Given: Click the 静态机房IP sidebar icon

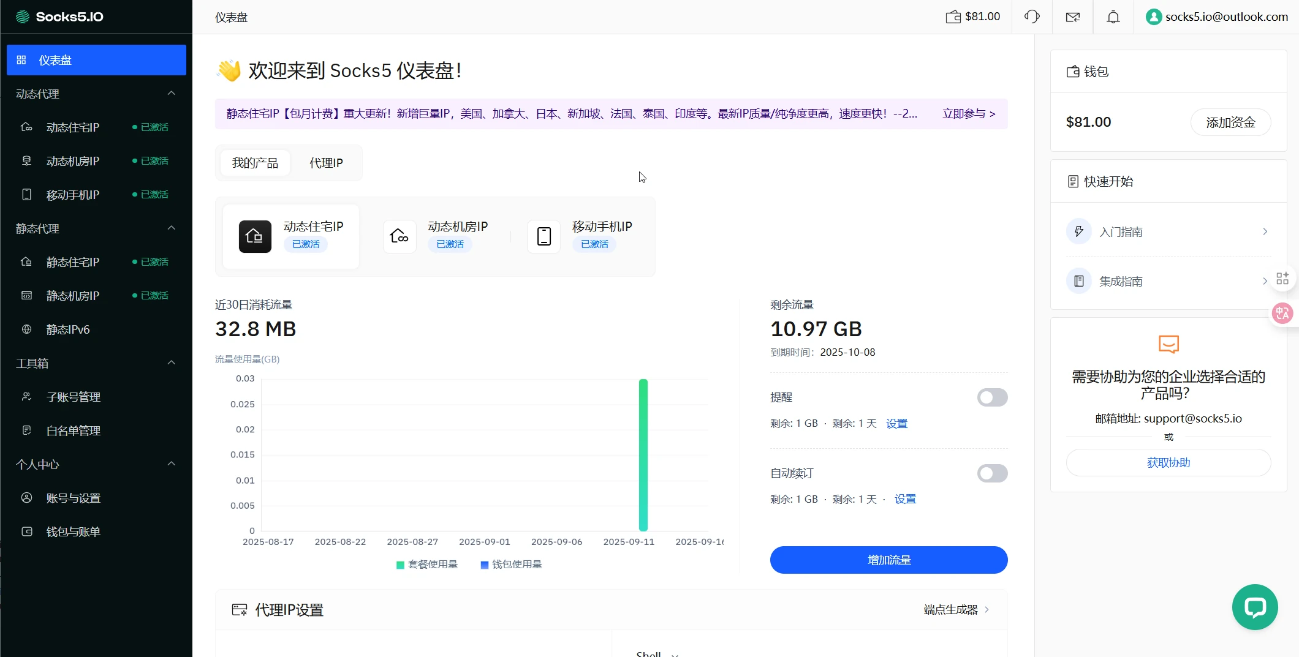Looking at the screenshot, I should 26,296.
